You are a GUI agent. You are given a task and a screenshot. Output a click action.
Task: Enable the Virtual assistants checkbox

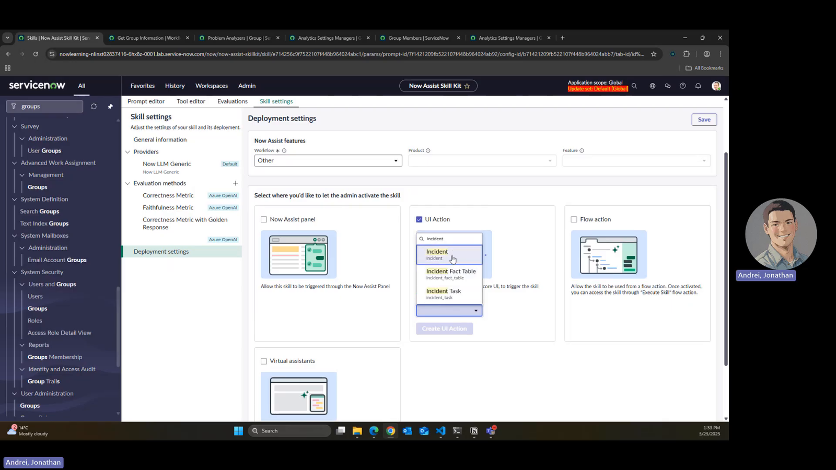point(264,361)
